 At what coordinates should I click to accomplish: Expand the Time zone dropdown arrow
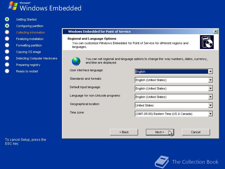210,114
